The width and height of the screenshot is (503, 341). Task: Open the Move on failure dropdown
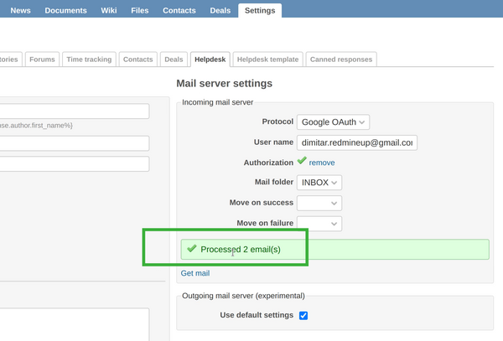click(x=319, y=224)
